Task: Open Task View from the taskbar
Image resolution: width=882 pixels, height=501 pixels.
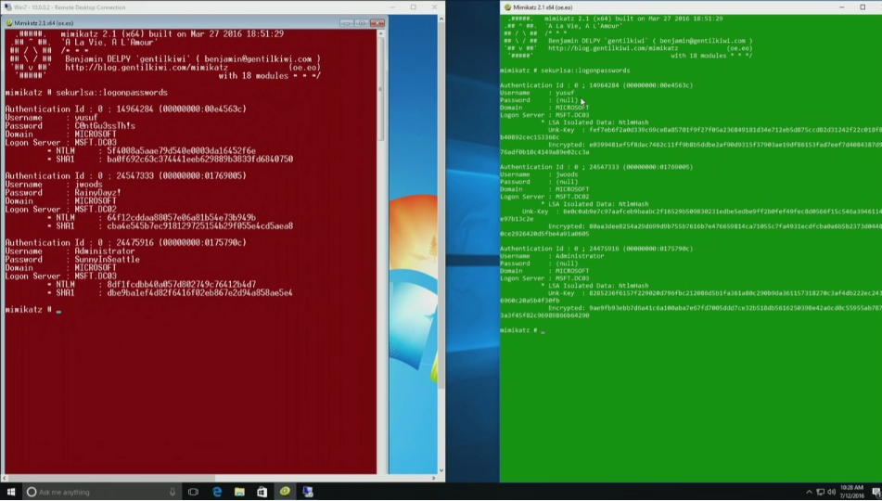Action: (x=193, y=492)
